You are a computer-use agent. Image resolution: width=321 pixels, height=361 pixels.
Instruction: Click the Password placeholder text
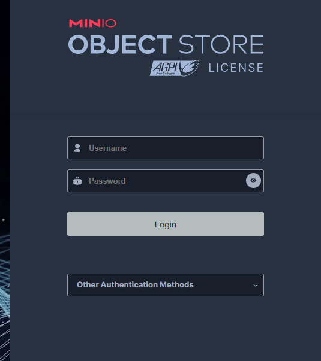[107, 181]
